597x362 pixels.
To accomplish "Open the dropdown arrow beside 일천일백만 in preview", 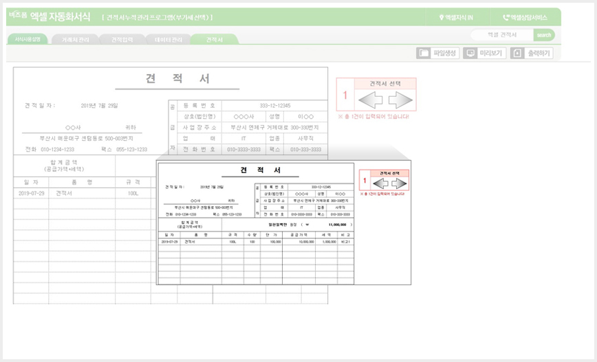I will [x=307, y=225].
